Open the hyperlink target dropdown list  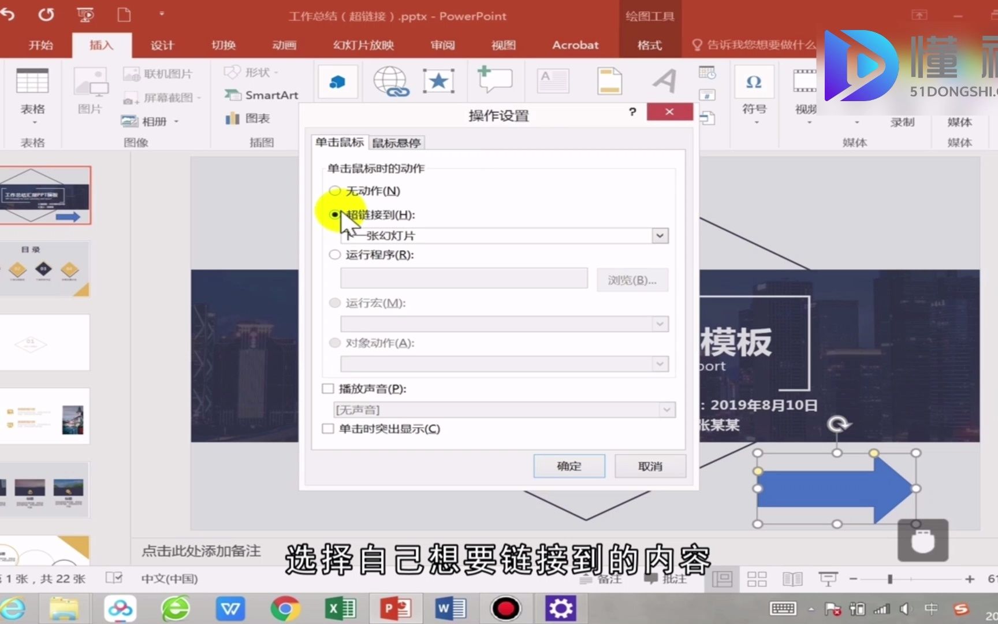tap(660, 236)
